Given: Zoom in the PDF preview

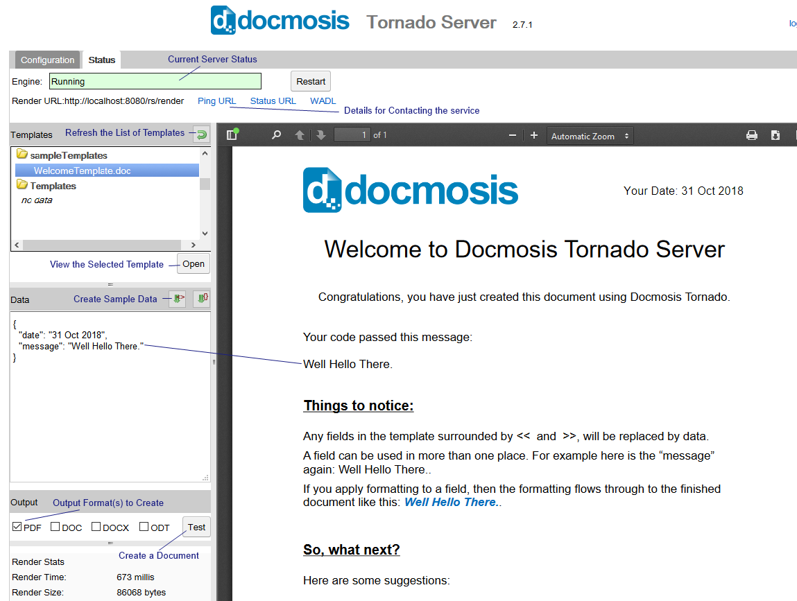Looking at the screenshot, I should click(x=534, y=135).
